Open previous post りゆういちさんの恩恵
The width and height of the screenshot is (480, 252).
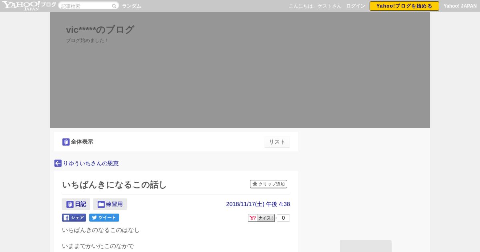click(x=91, y=163)
